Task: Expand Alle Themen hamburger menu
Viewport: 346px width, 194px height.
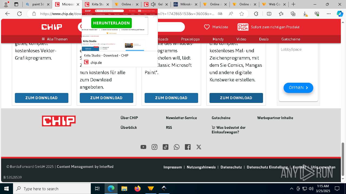Action: coord(55,39)
